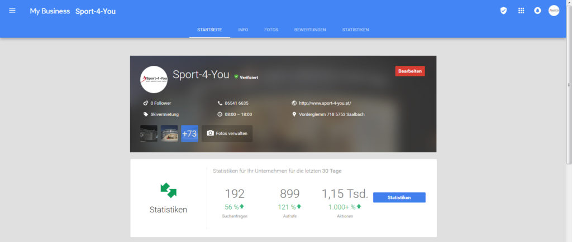Click green up arrow next to 1.000+ %
The image size is (572, 242).
click(359, 206)
